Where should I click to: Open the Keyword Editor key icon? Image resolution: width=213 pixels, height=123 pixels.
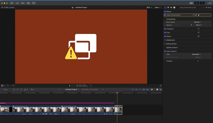(23, 3)
